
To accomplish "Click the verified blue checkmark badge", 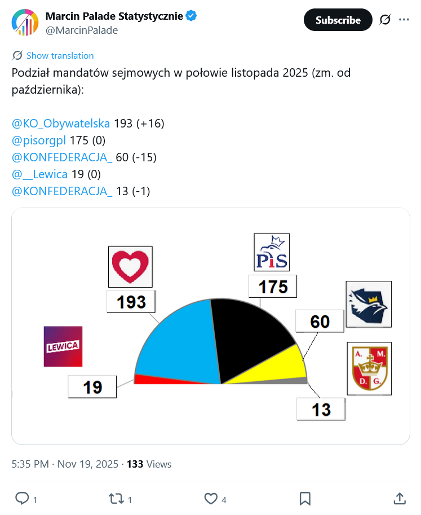I will [192, 16].
